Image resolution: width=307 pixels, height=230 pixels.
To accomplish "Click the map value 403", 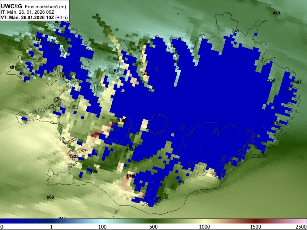I will point(130,149).
